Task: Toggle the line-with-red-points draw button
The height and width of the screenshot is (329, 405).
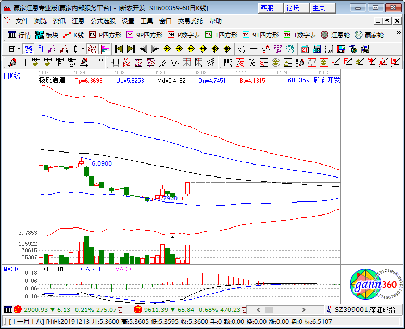Action: 266,49
